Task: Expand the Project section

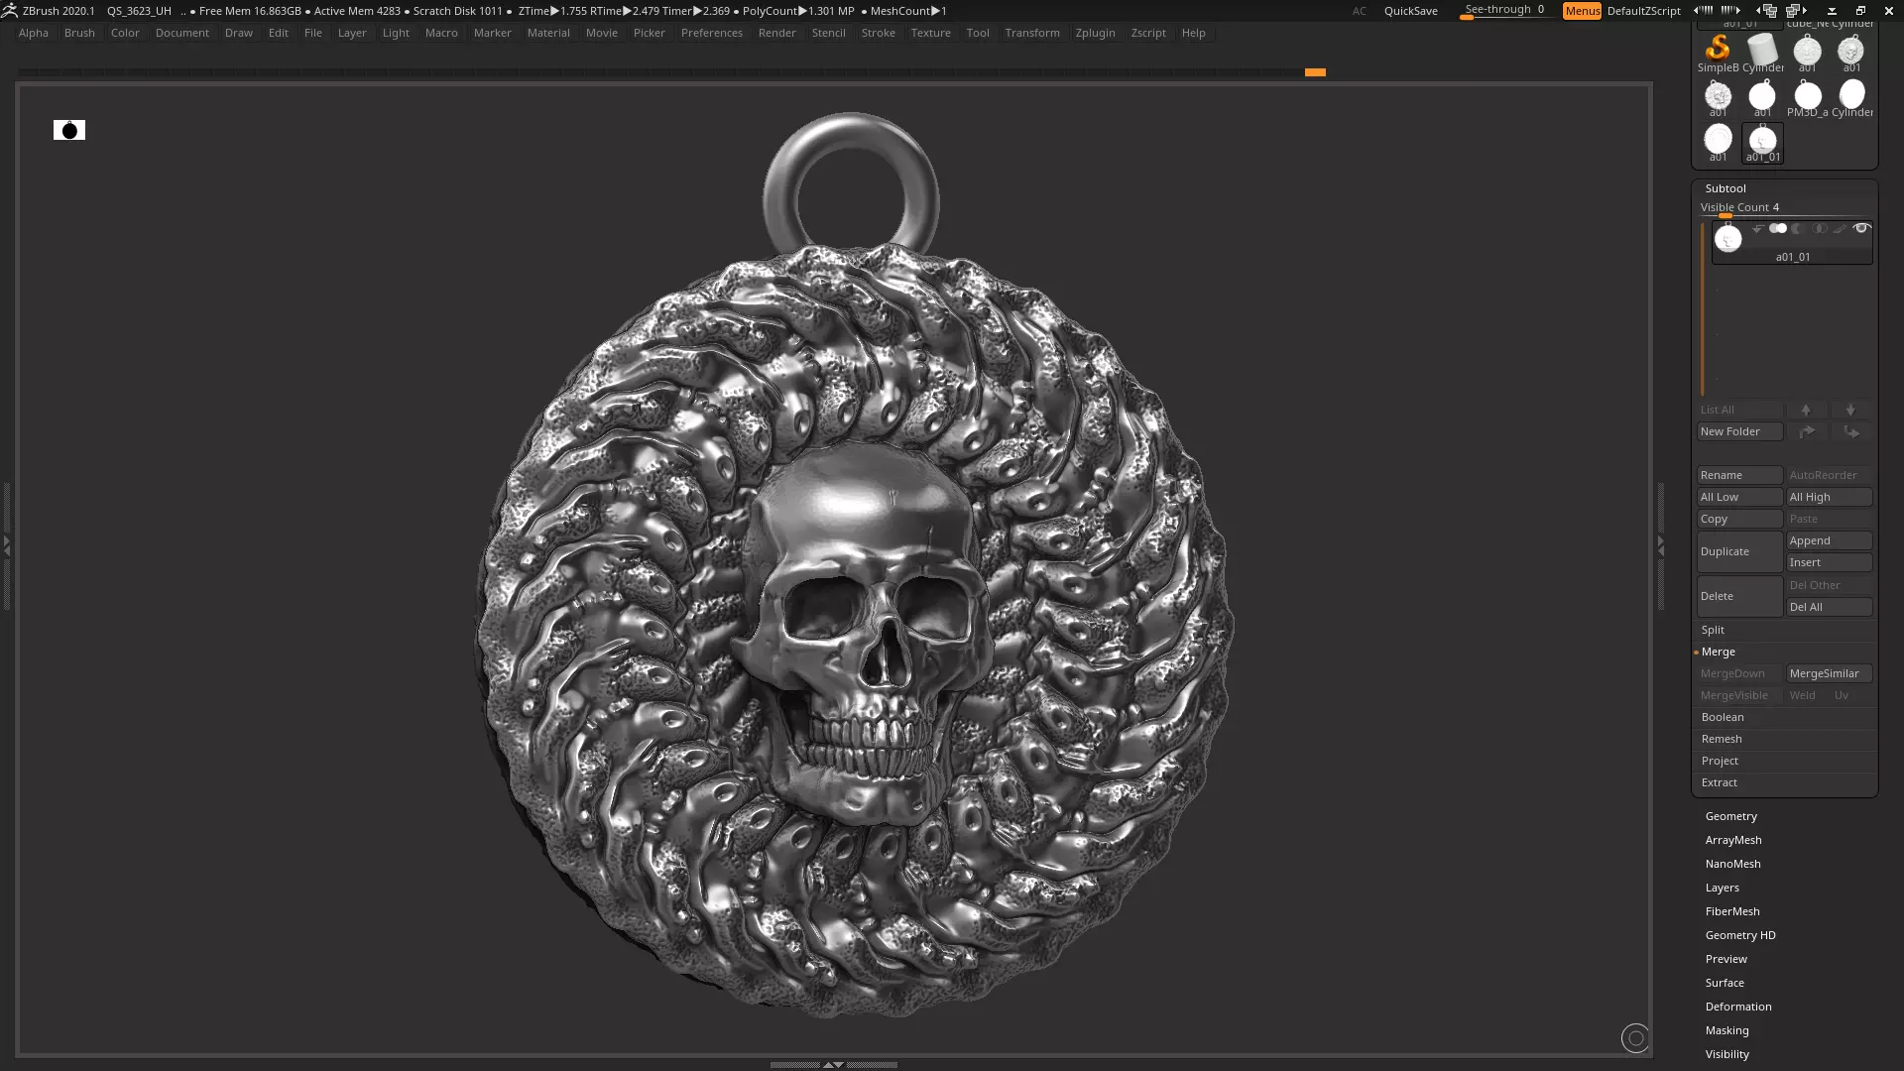Action: tap(1720, 761)
